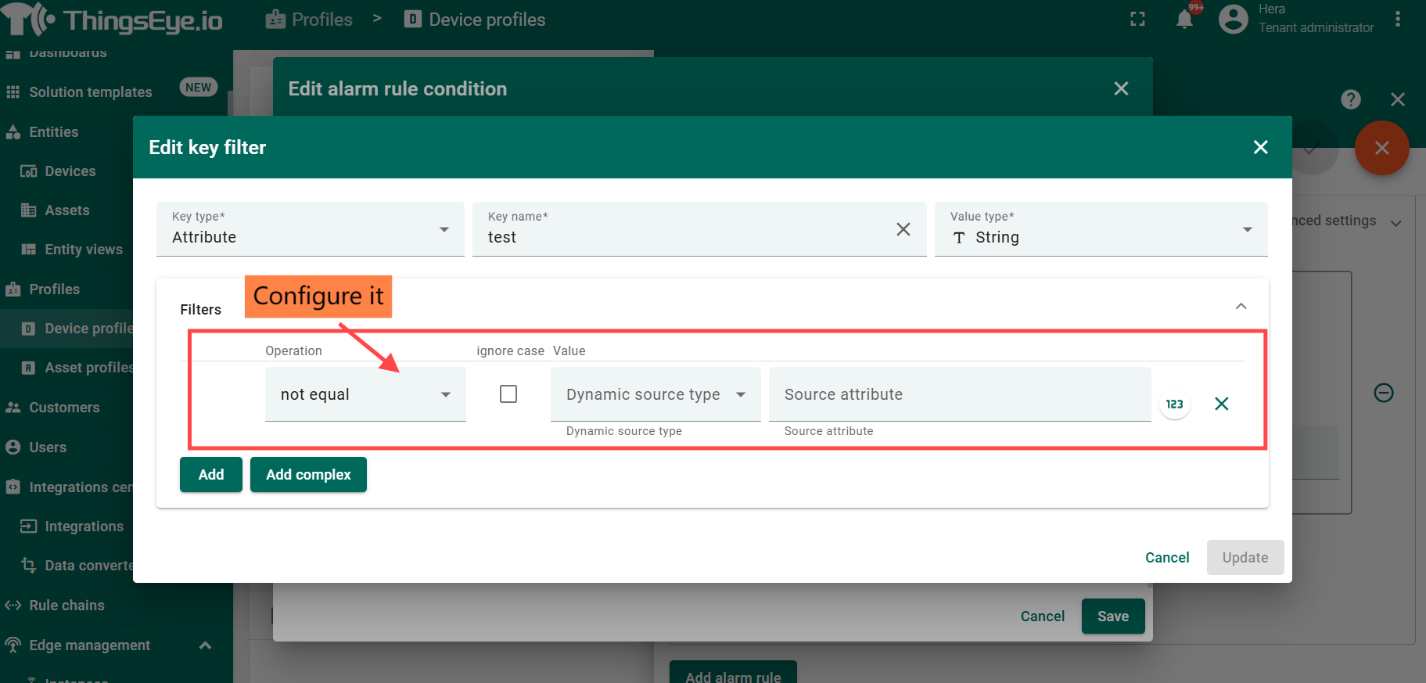Screen dimensions: 1426x683
Task: Open the Key type Attribute dropdown
Action: 310,230
